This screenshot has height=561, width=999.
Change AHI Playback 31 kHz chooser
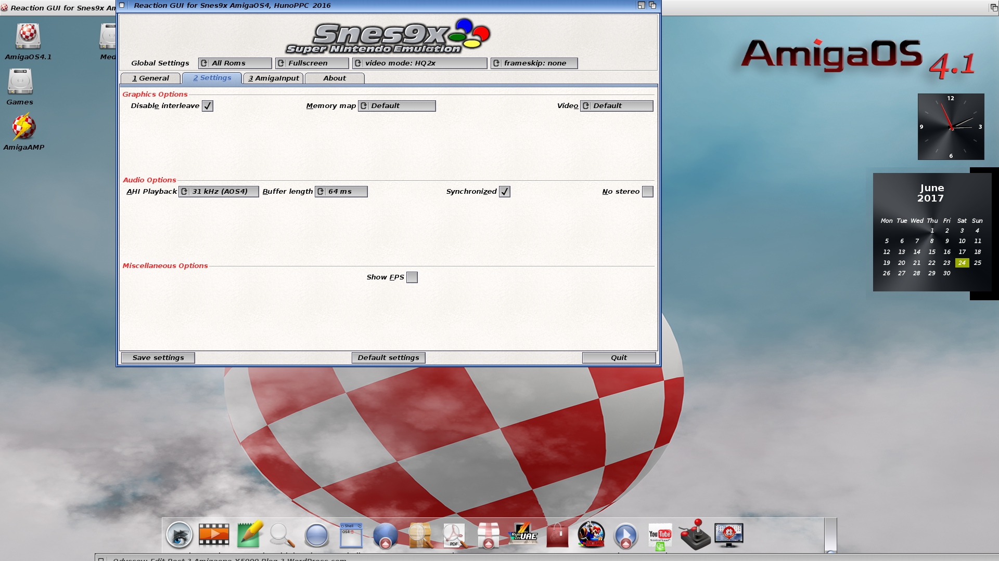(x=219, y=192)
